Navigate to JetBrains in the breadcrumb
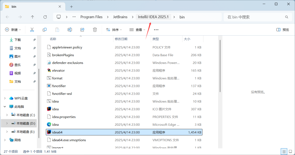Viewport: 295px width, 155px height. point(120,17)
